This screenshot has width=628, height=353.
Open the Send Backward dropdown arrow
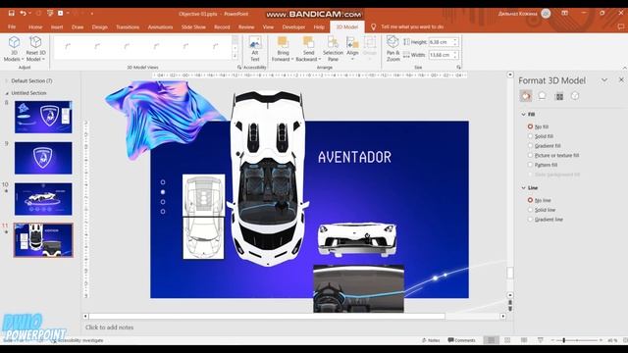coord(320,59)
